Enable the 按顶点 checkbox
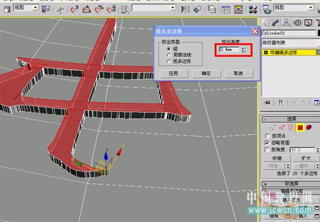 coord(267,136)
